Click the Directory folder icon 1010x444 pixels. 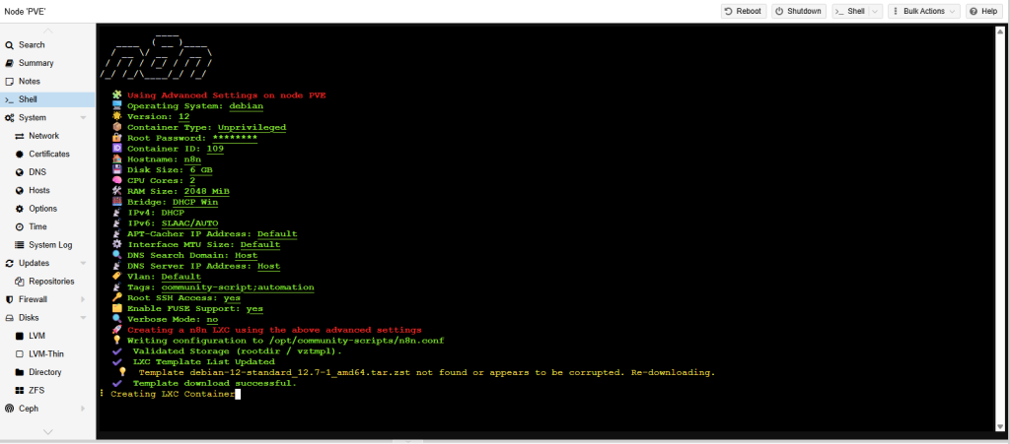point(20,372)
